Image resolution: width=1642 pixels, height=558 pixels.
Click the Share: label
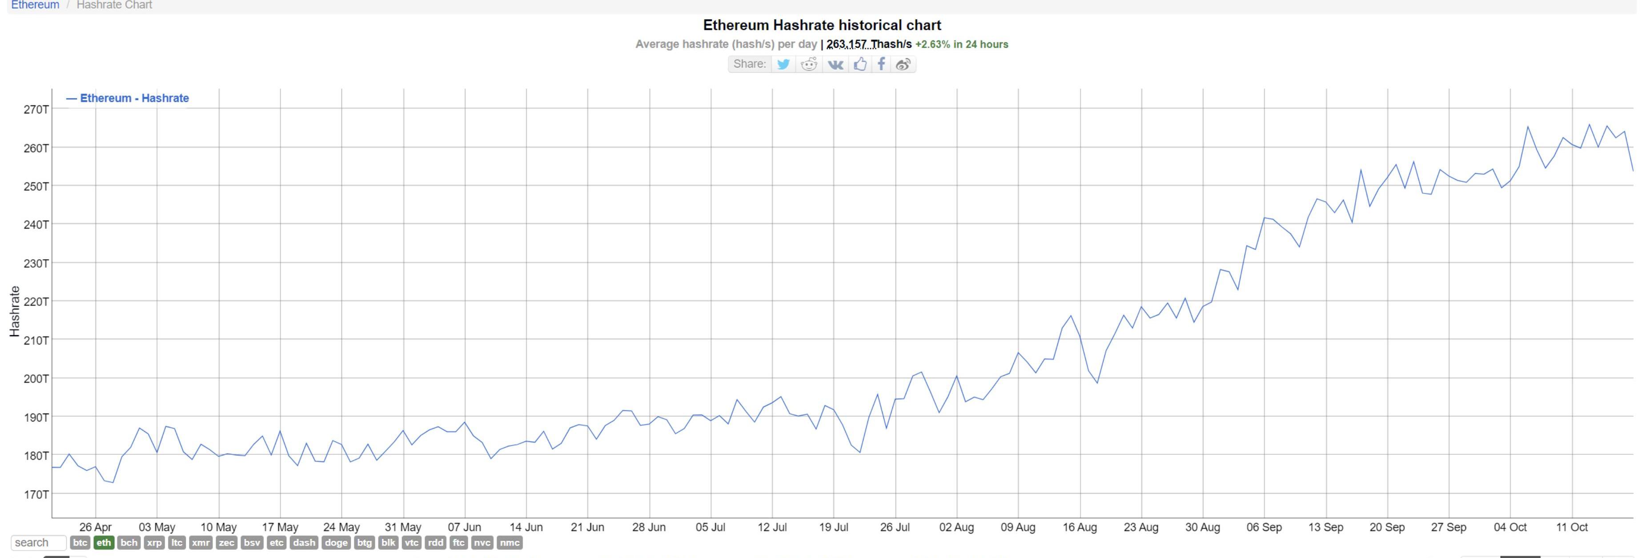coord(750,64)
